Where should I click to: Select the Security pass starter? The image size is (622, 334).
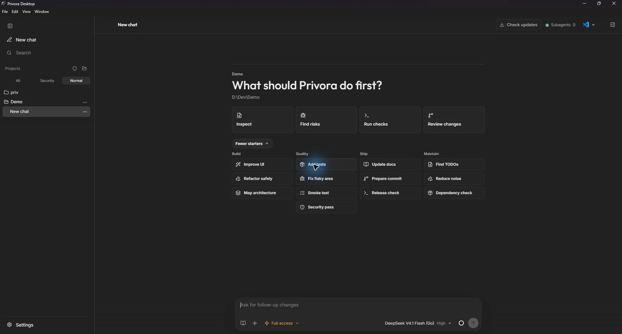tap(326, 207)
